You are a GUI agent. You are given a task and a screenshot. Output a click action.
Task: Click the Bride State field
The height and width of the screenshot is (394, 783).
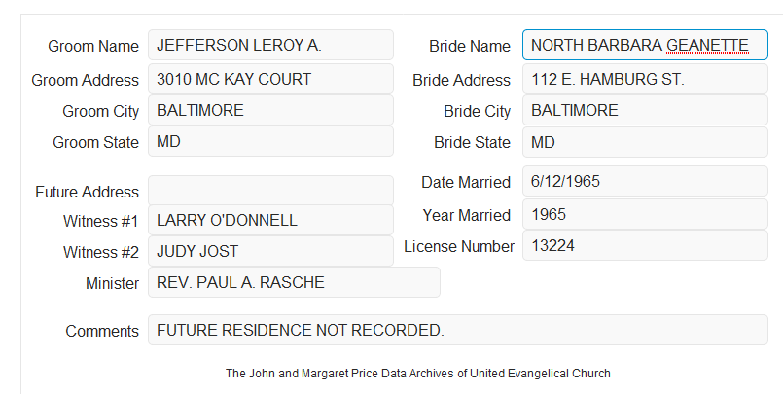coord(645,142)
